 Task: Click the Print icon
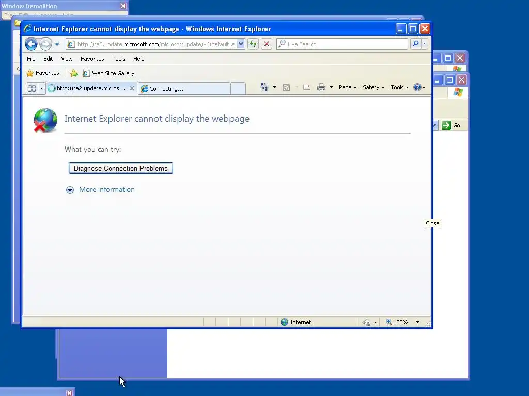pos(321,87)
